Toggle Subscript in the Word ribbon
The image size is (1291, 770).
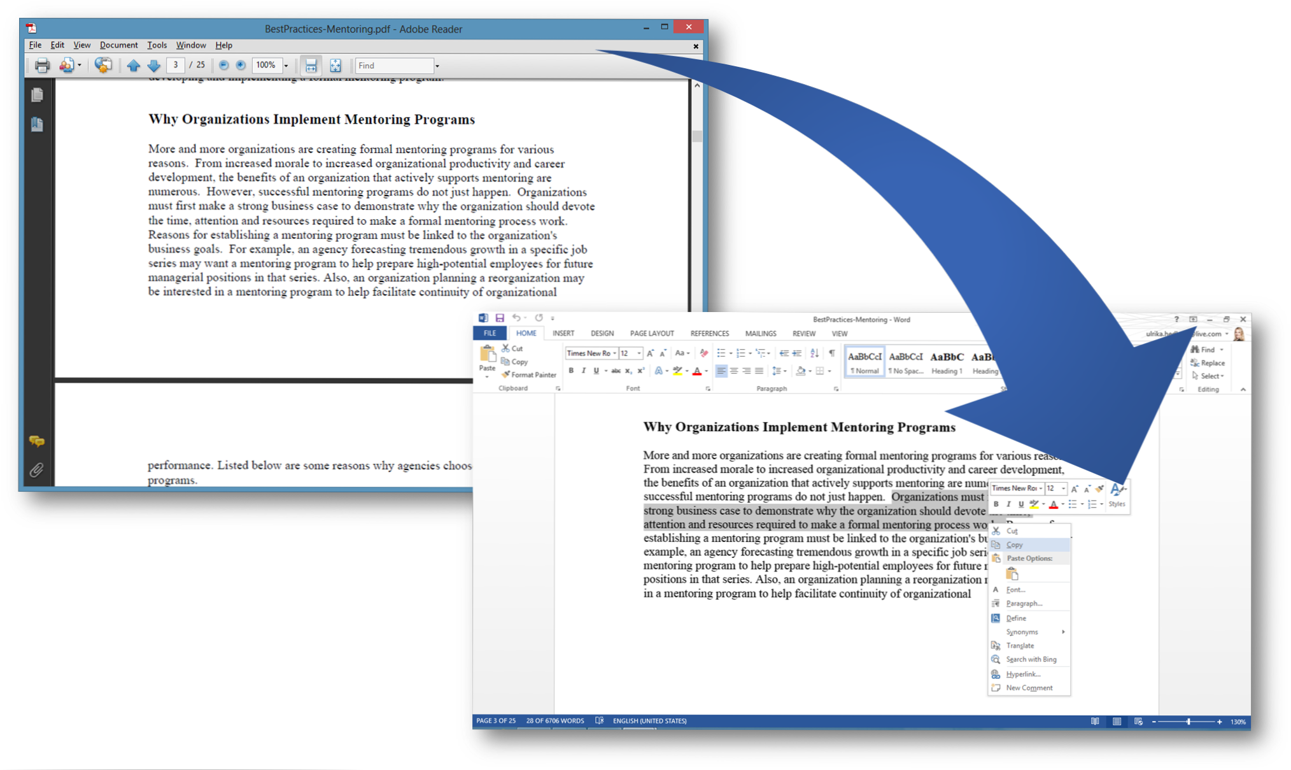click(628, 371)
